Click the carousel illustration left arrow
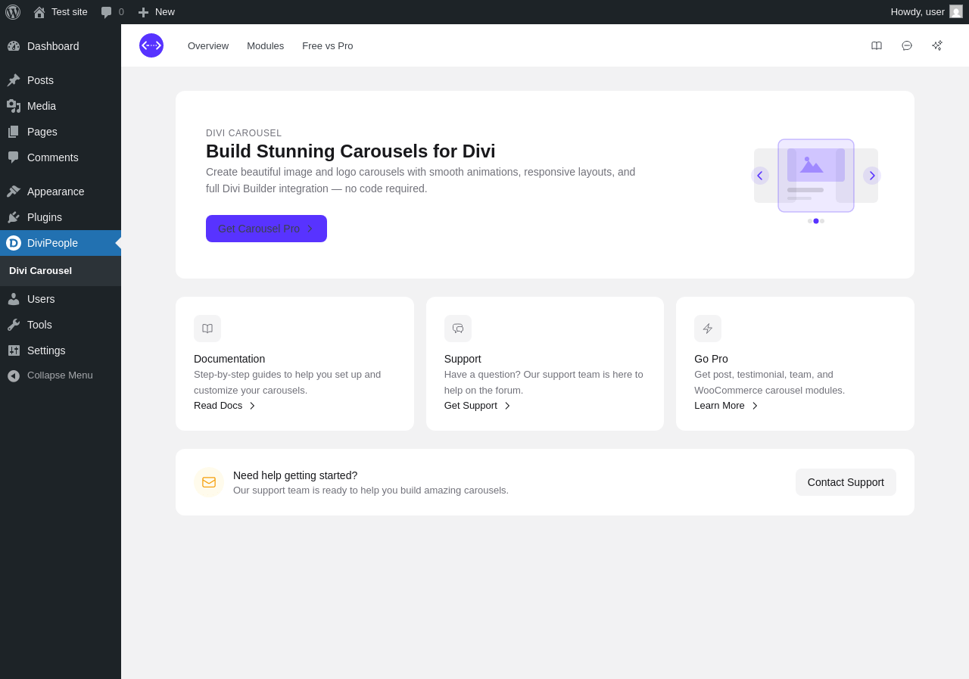 point(760,176)
